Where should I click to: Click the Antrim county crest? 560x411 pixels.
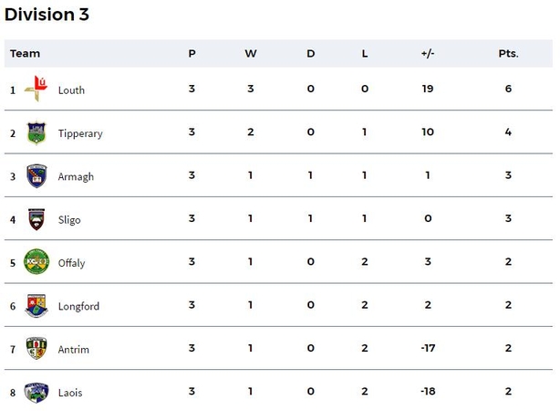tap(36, 348)
